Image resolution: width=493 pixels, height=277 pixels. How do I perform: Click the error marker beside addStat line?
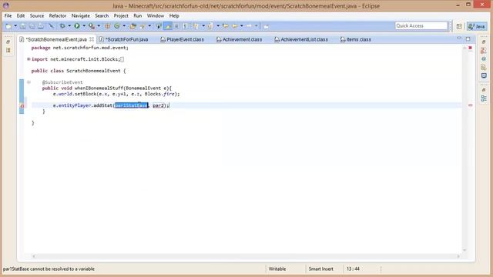point(22,106)
